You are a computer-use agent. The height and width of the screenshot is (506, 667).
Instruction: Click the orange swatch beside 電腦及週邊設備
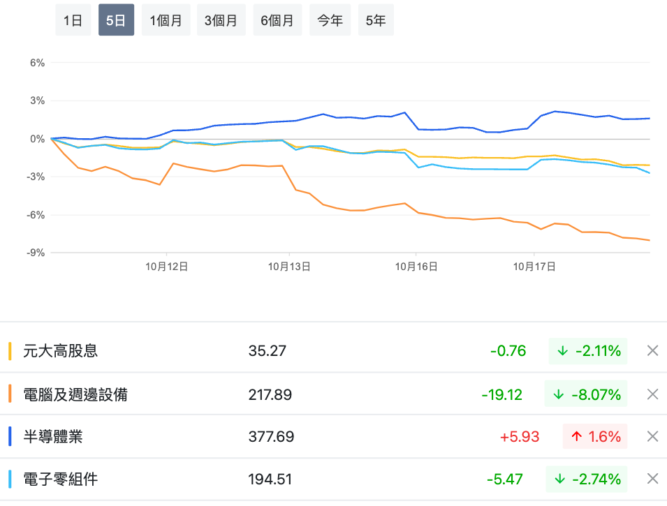pyautogui.click(x=10, y=394)
